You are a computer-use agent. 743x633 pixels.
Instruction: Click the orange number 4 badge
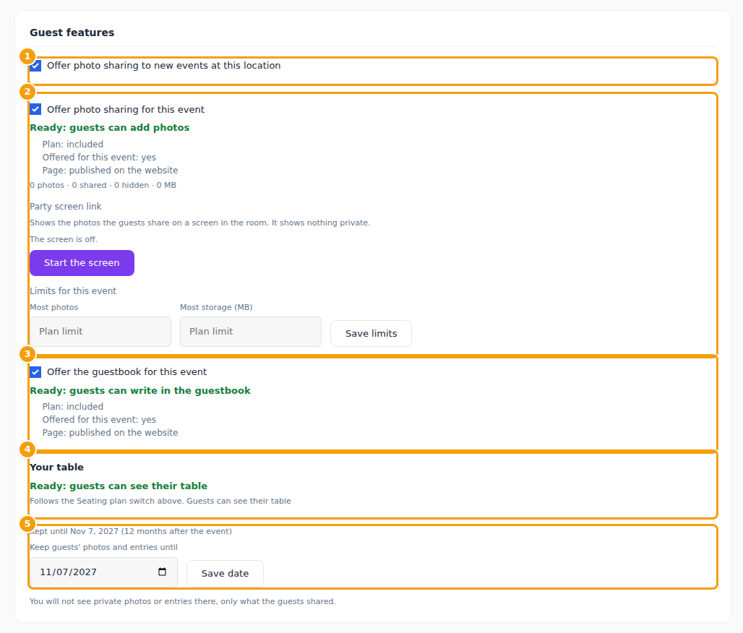click(27, 449)
